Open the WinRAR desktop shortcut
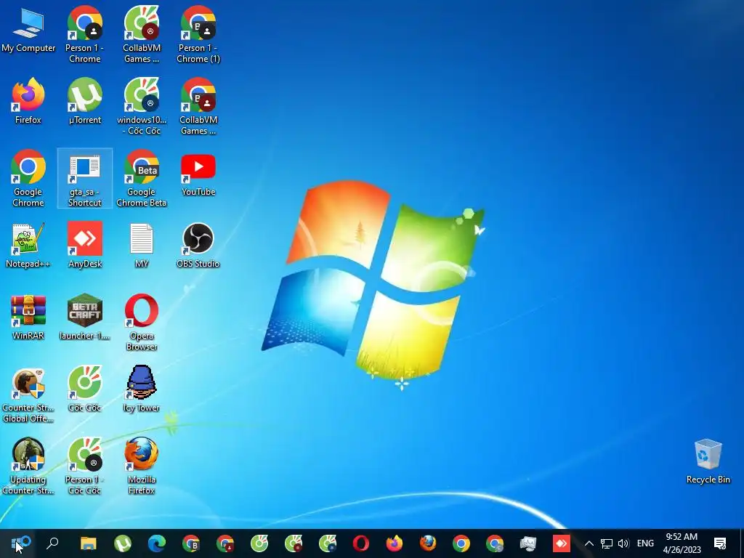The width and height of the screenshot is (744, 558). click(28, 318)
